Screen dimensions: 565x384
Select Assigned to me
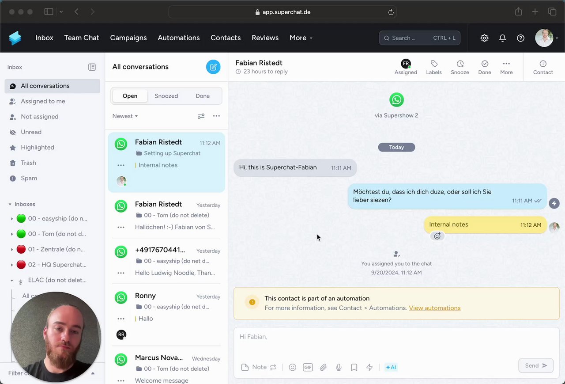coord(52,102)
